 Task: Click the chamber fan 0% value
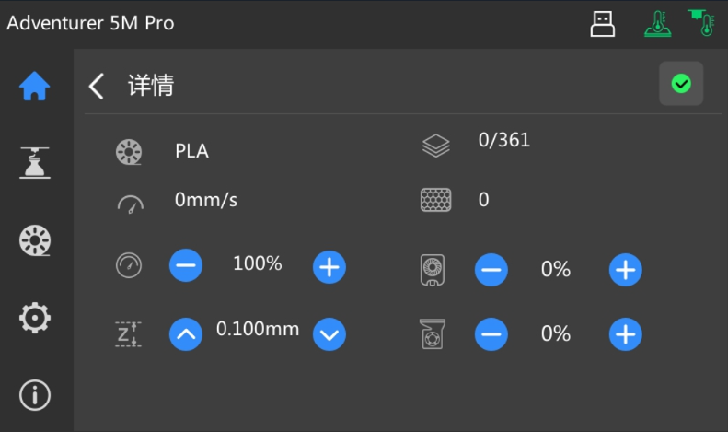point(556,333)
